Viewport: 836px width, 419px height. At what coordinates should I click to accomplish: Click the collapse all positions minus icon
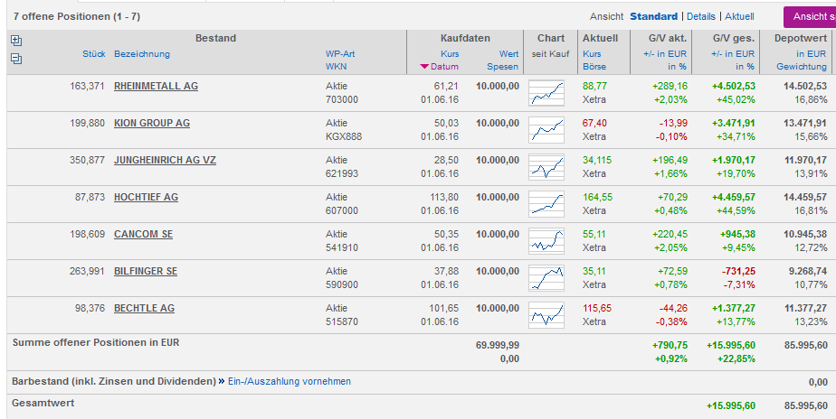click(x=15, y=59)
